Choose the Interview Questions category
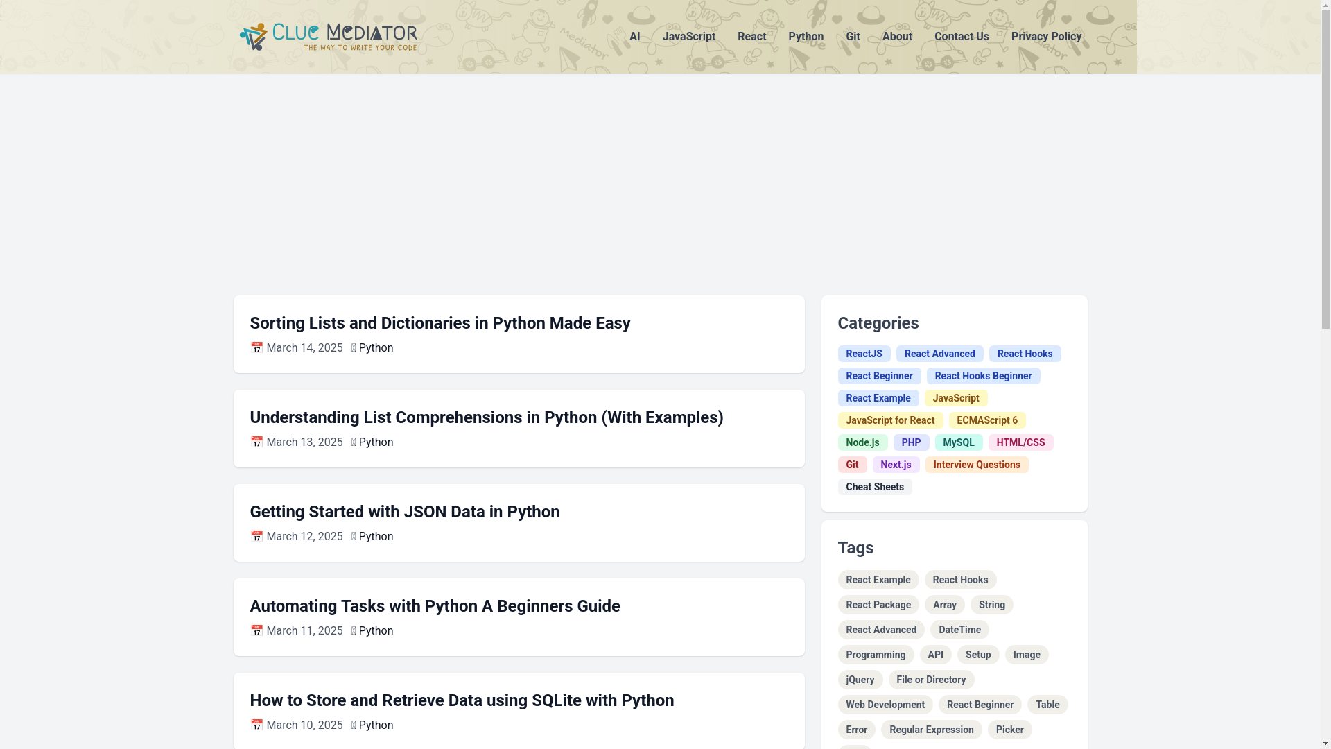This screenshot has height=749, width=1331. tap(976, 465)
